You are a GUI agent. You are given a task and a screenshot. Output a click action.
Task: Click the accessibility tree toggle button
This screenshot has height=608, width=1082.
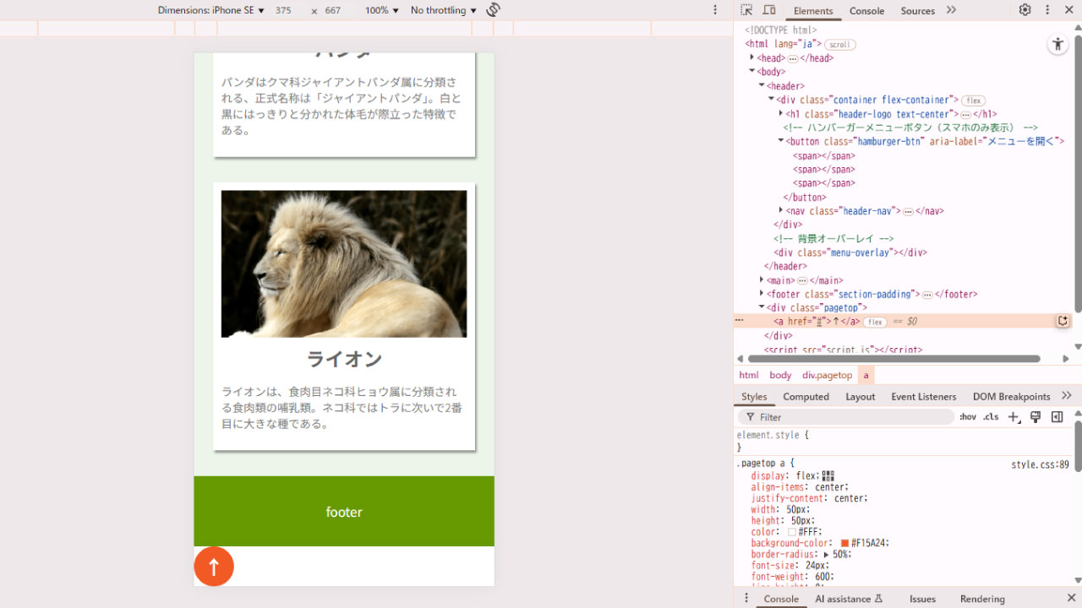tap(1057, 45)
